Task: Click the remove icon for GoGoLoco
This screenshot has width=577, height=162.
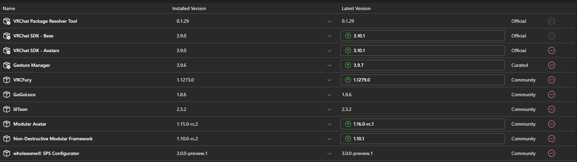Action: click(552, 95)
